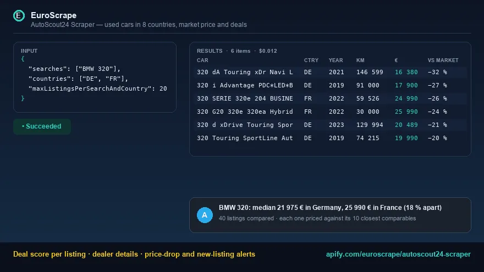Viewport: 484px width, 272px height.
Task: Select the maxListingsPerSearchAndCountry line
Action: coord(97,88)
